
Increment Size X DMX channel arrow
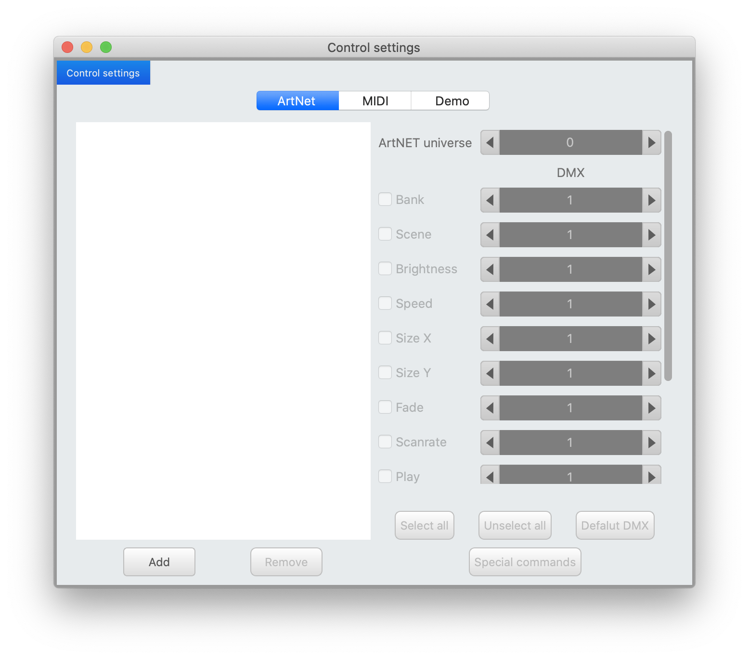coord(651,339)
